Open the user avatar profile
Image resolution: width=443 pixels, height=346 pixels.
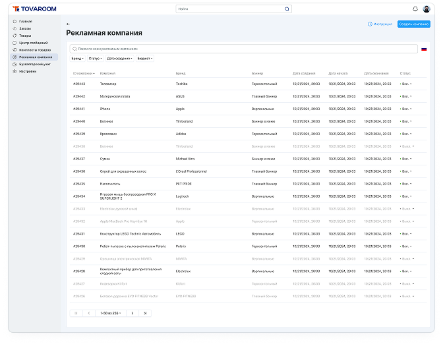(x=427, y=9)
